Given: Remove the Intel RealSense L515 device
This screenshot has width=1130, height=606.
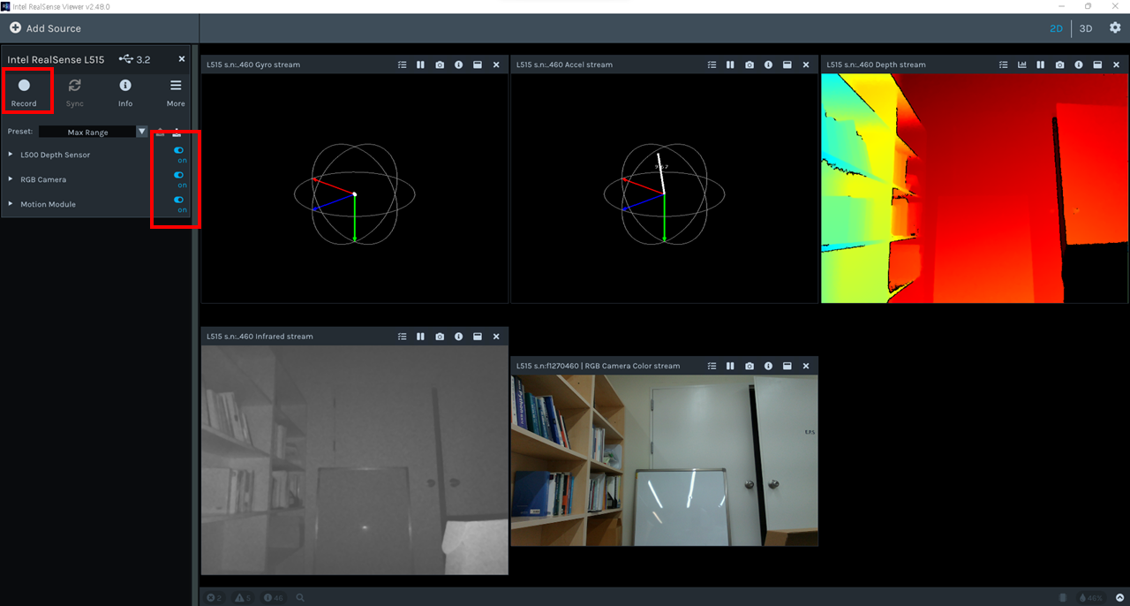Looking at the screenshot, I should coord(182,59).
